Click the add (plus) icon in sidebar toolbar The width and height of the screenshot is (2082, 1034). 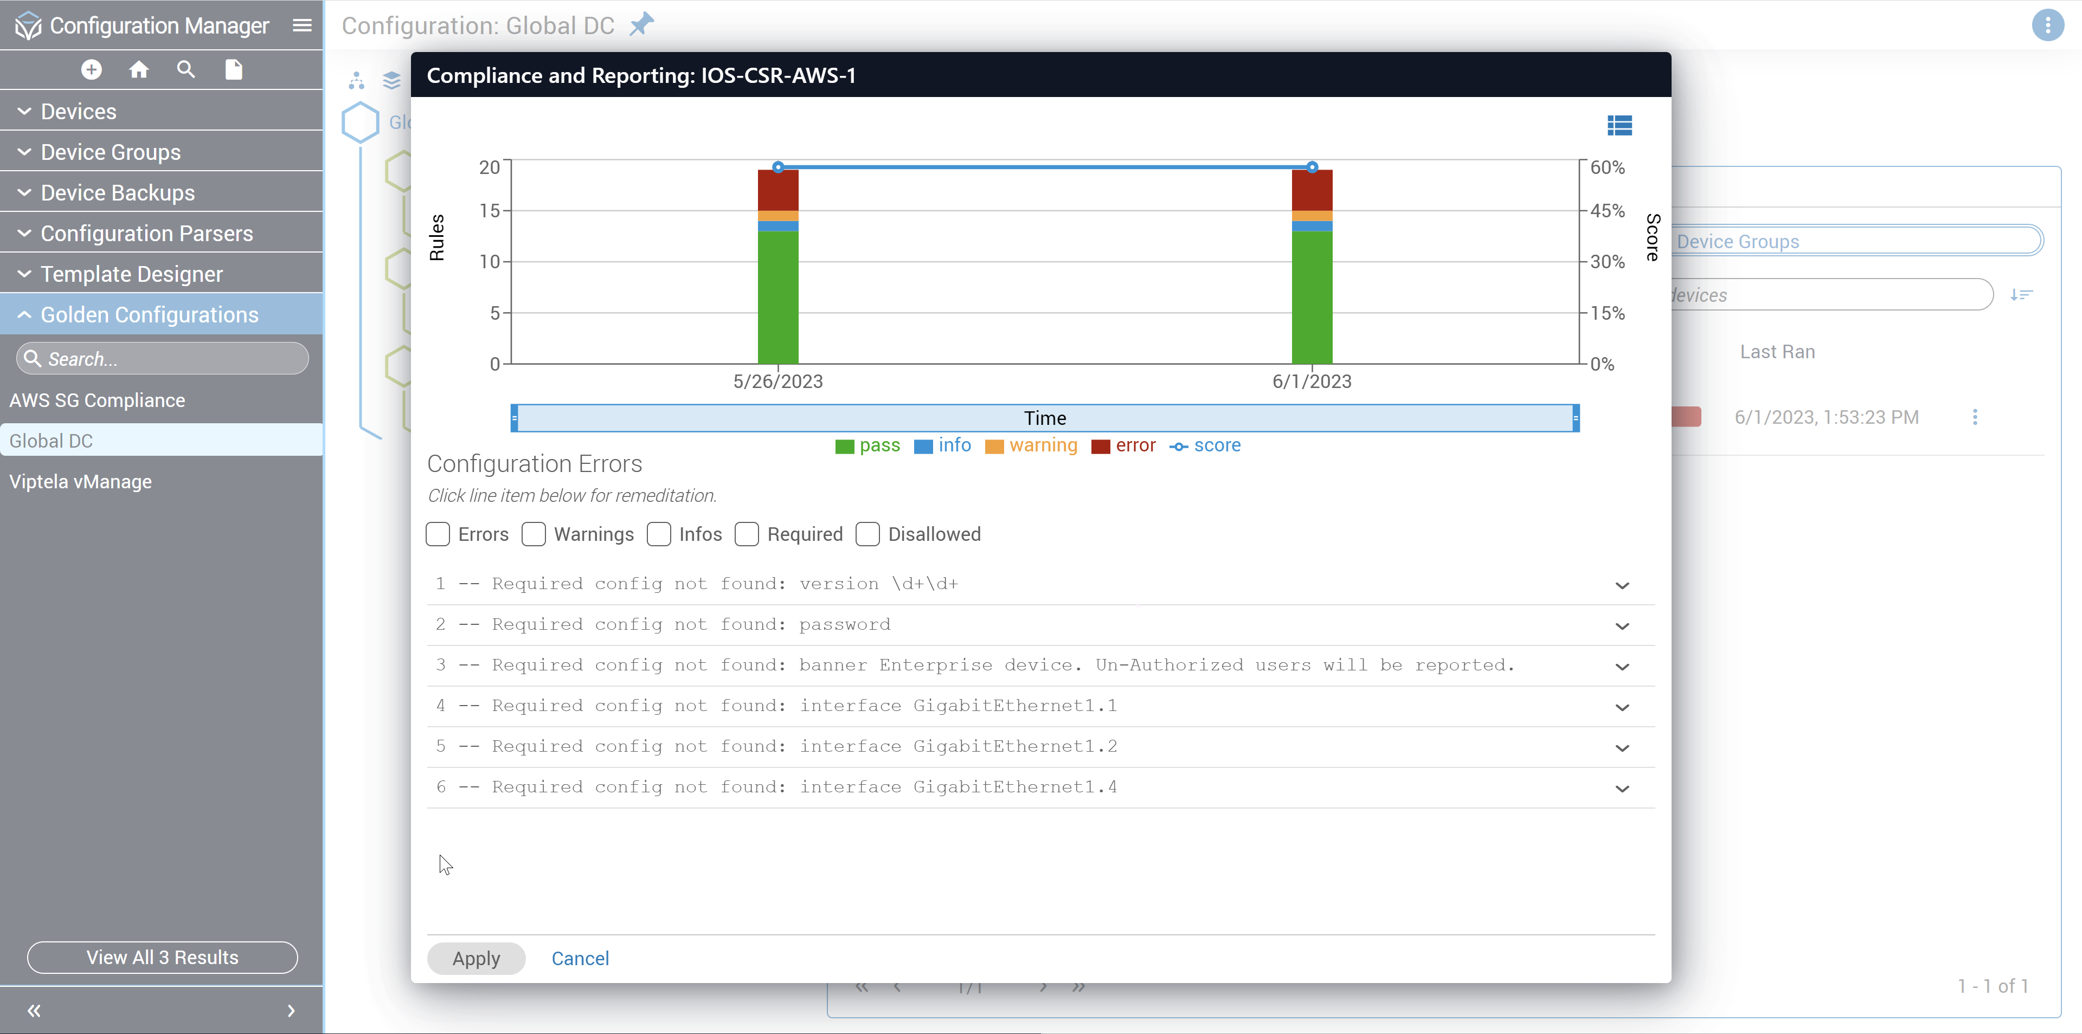point(91,69)
